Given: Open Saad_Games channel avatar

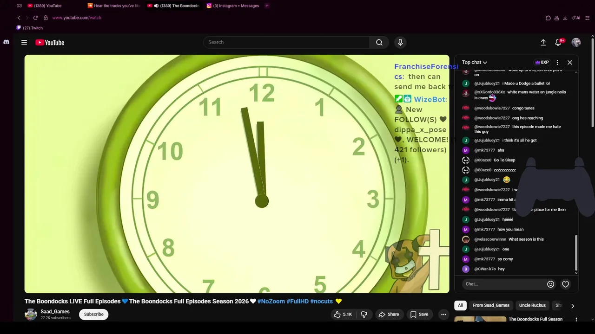Looking at the screenshot, I should pos(31,314).
